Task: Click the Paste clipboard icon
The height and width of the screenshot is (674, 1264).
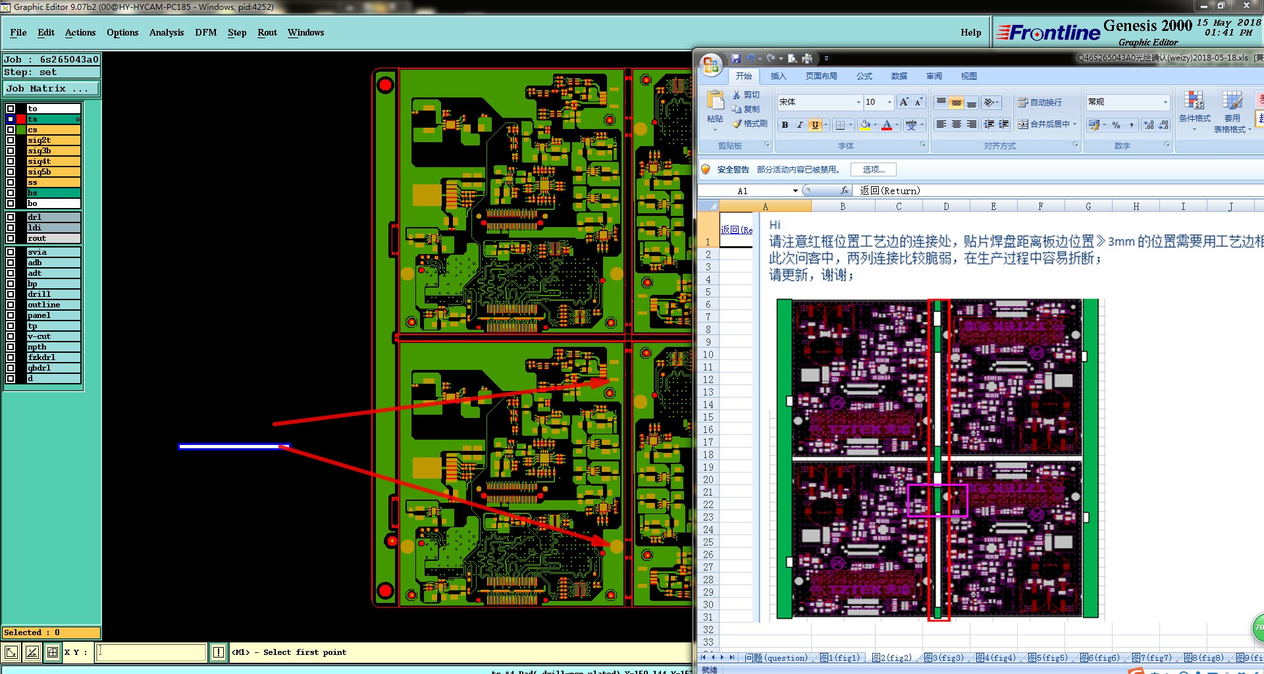Action: [x=715, y=101]
